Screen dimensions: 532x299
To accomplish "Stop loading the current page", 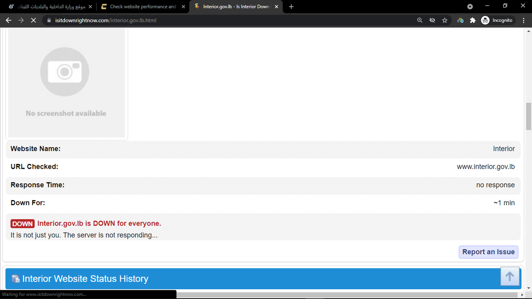I will click(33, 20).
